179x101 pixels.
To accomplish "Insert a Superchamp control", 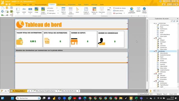I will (x=118, y=13).
